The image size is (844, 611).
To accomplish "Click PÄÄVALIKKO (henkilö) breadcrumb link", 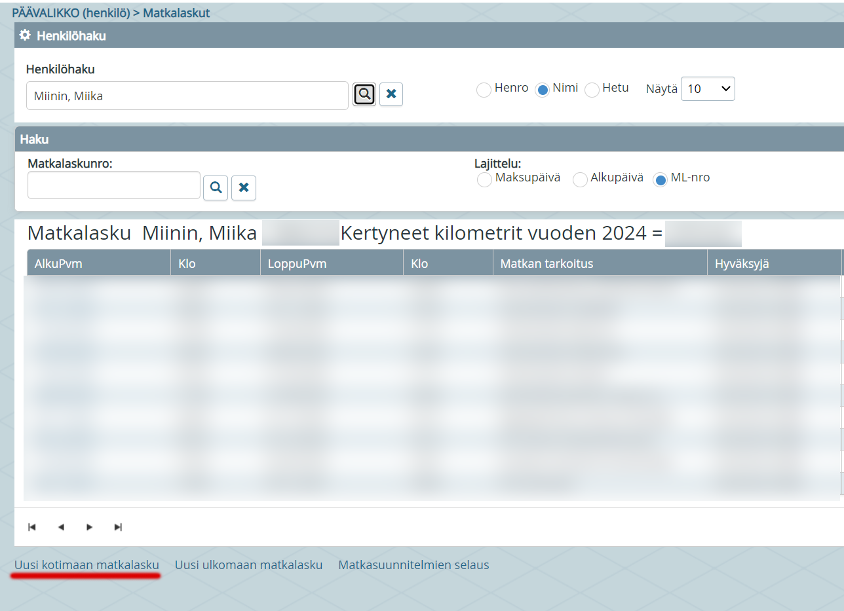I will click(x=71, y=12).
